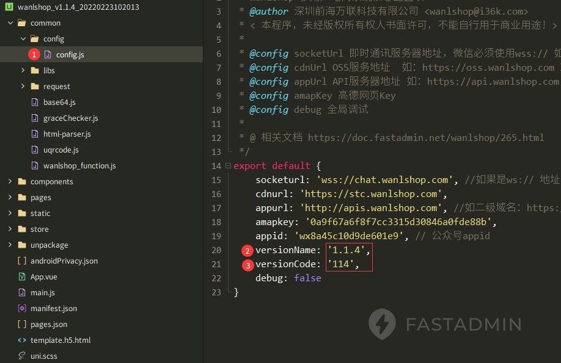Click line number 20 in gutter

[216, 250]
